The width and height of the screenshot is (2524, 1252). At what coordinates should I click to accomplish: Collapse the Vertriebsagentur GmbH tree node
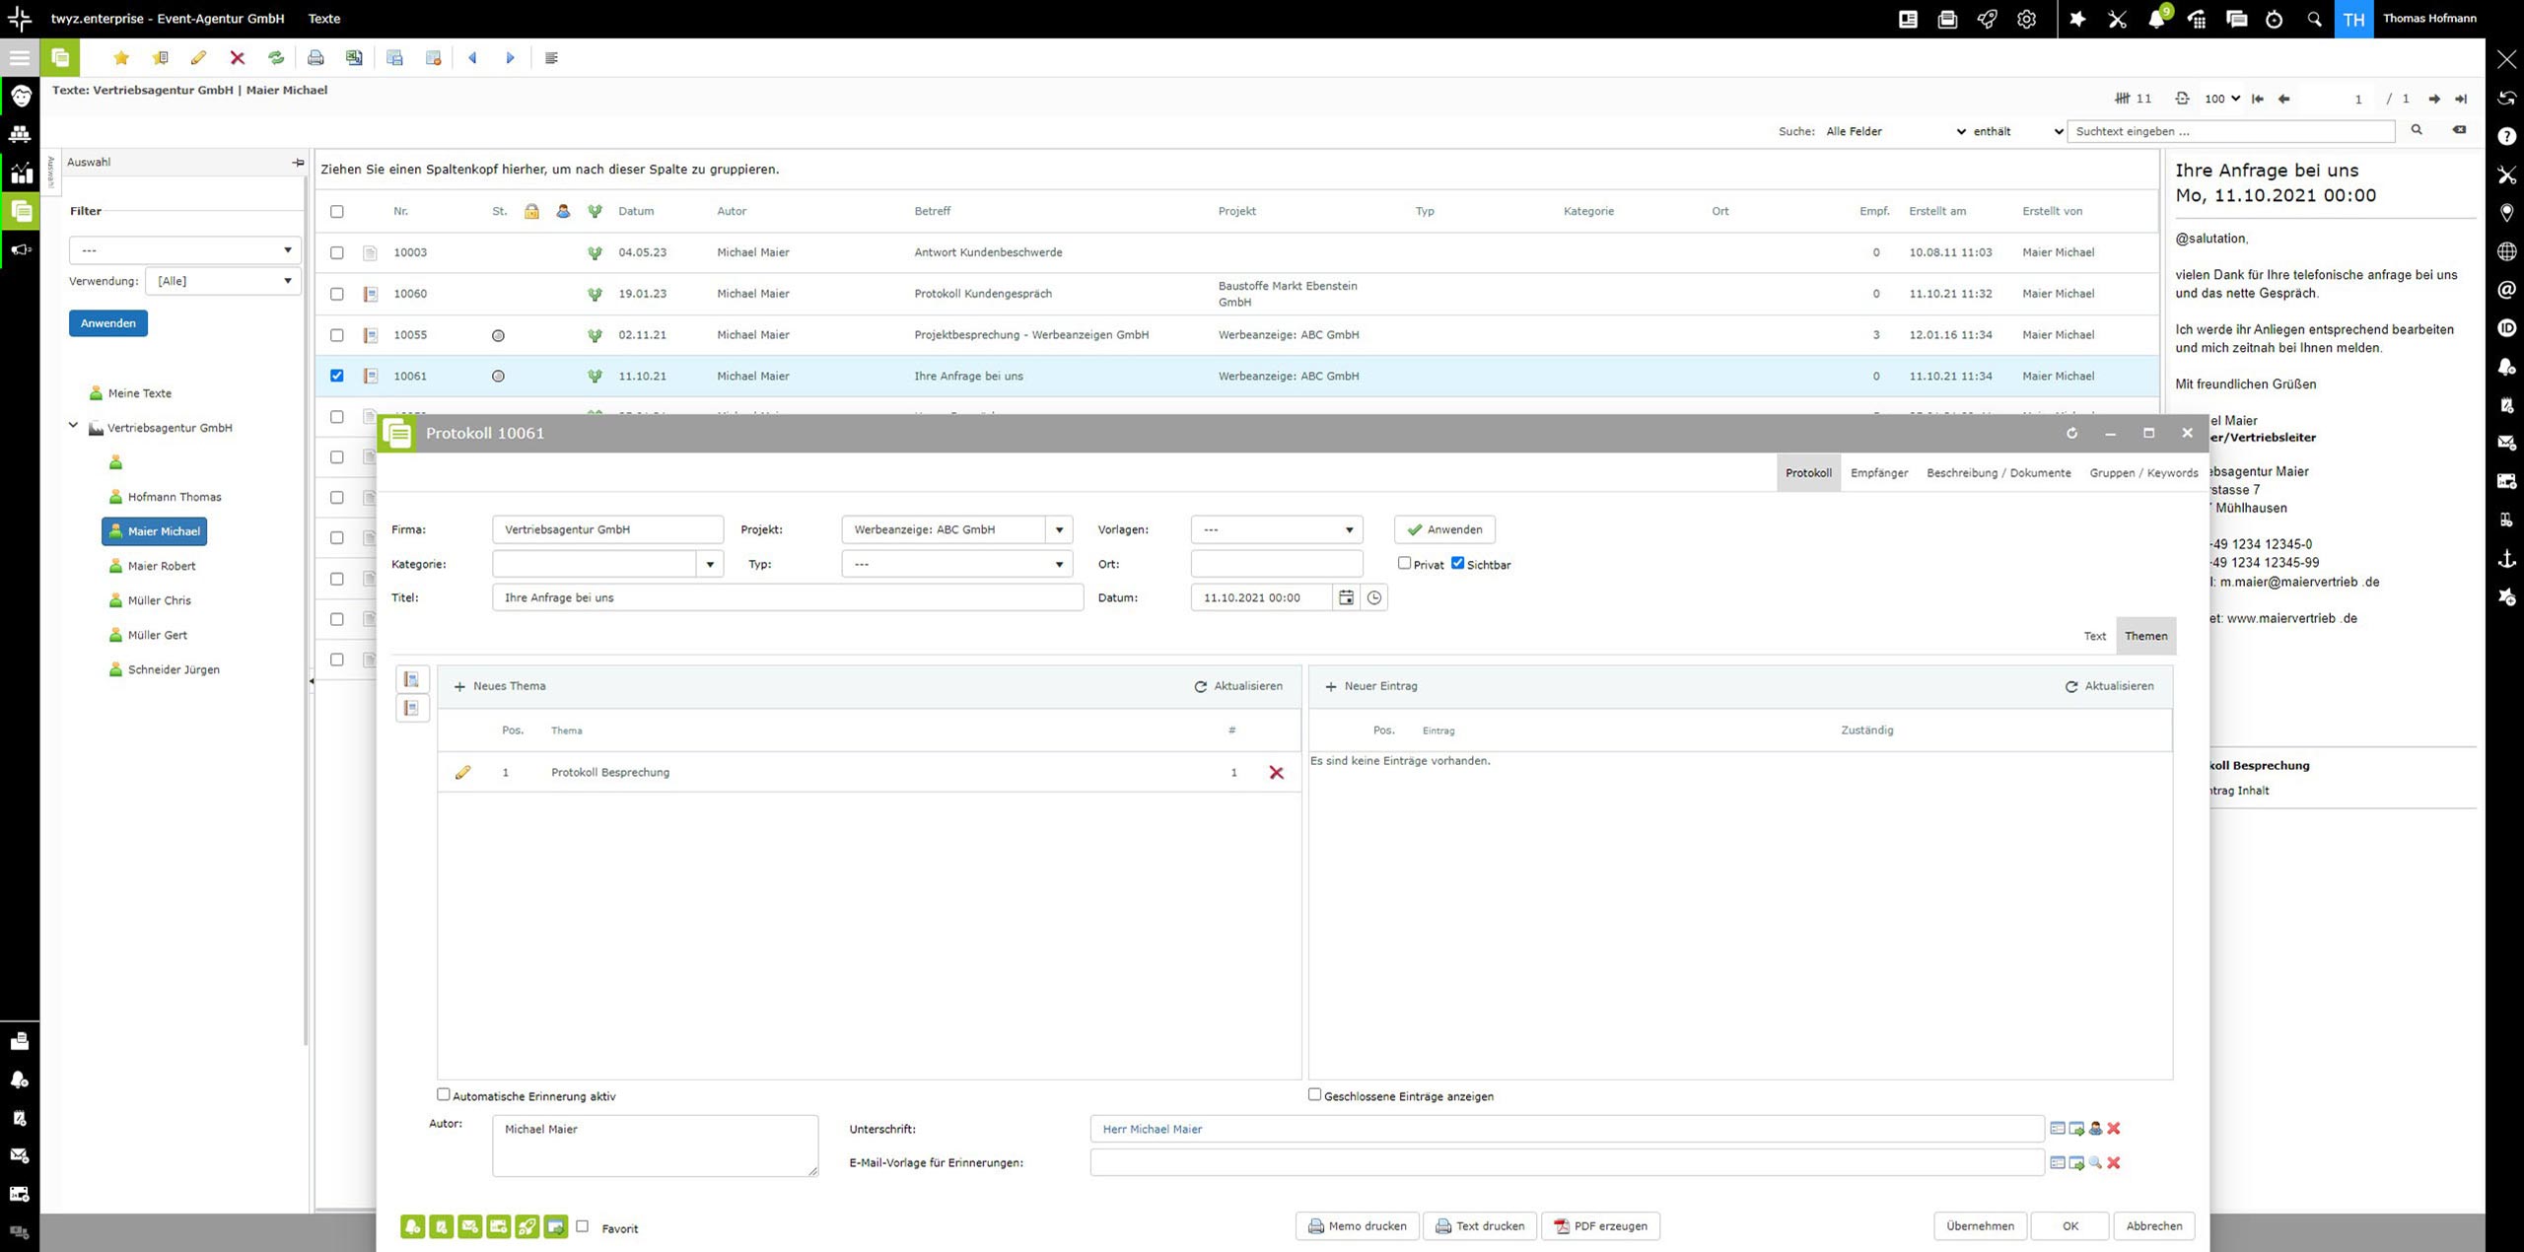(73, 426)
